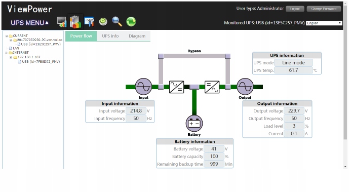350x192 pixels.
Task: Collapse the 192.168.1.107 tree node
Action: [x=11, y=57]
